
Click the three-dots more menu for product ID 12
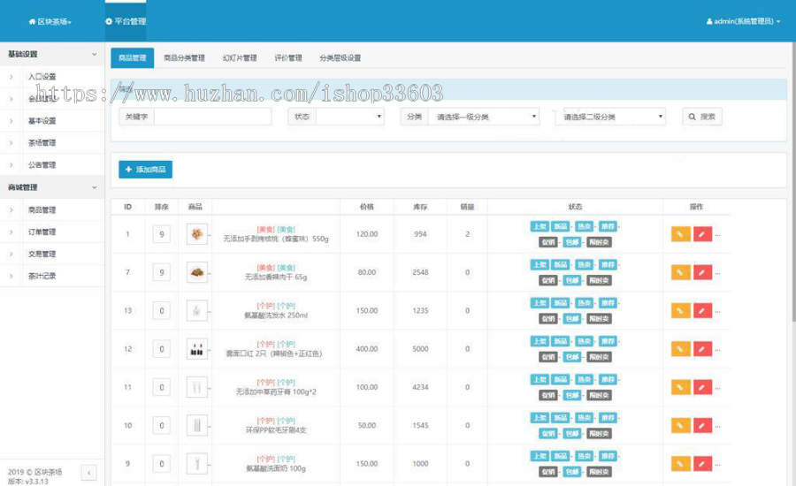click(x=718, y=350)
